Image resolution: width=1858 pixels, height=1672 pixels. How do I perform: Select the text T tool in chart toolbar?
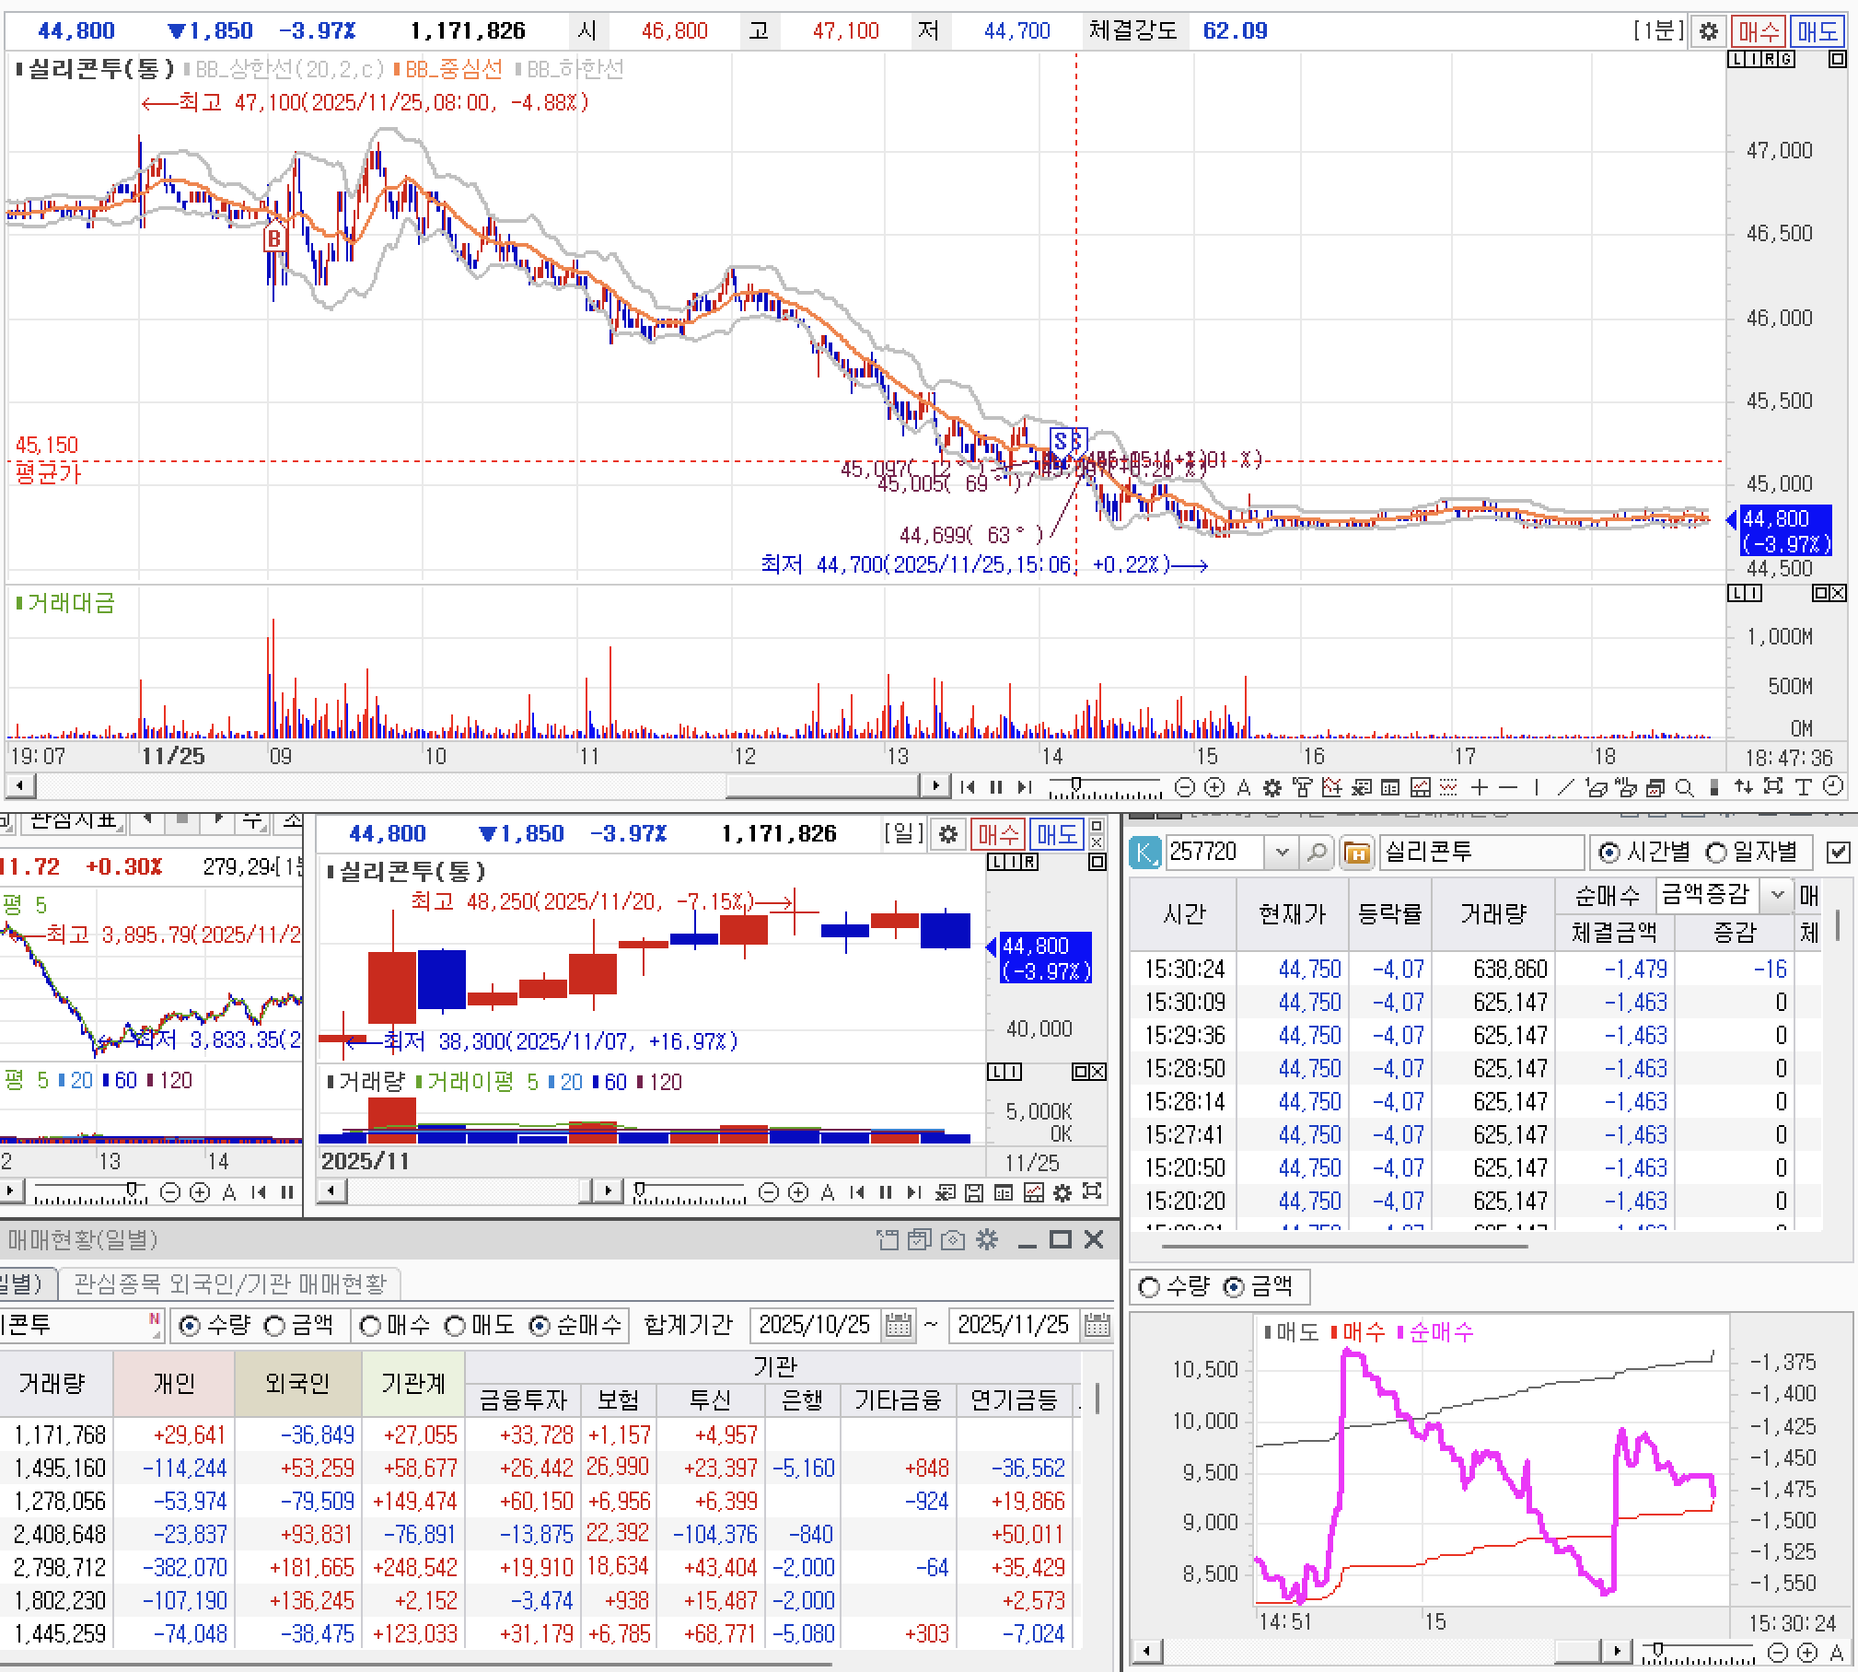(x=1804, y=787)
